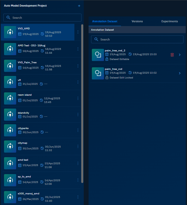Select the cityparks project entry
The height and width of the screenshot is (205, 187).
tap(38, 130)
